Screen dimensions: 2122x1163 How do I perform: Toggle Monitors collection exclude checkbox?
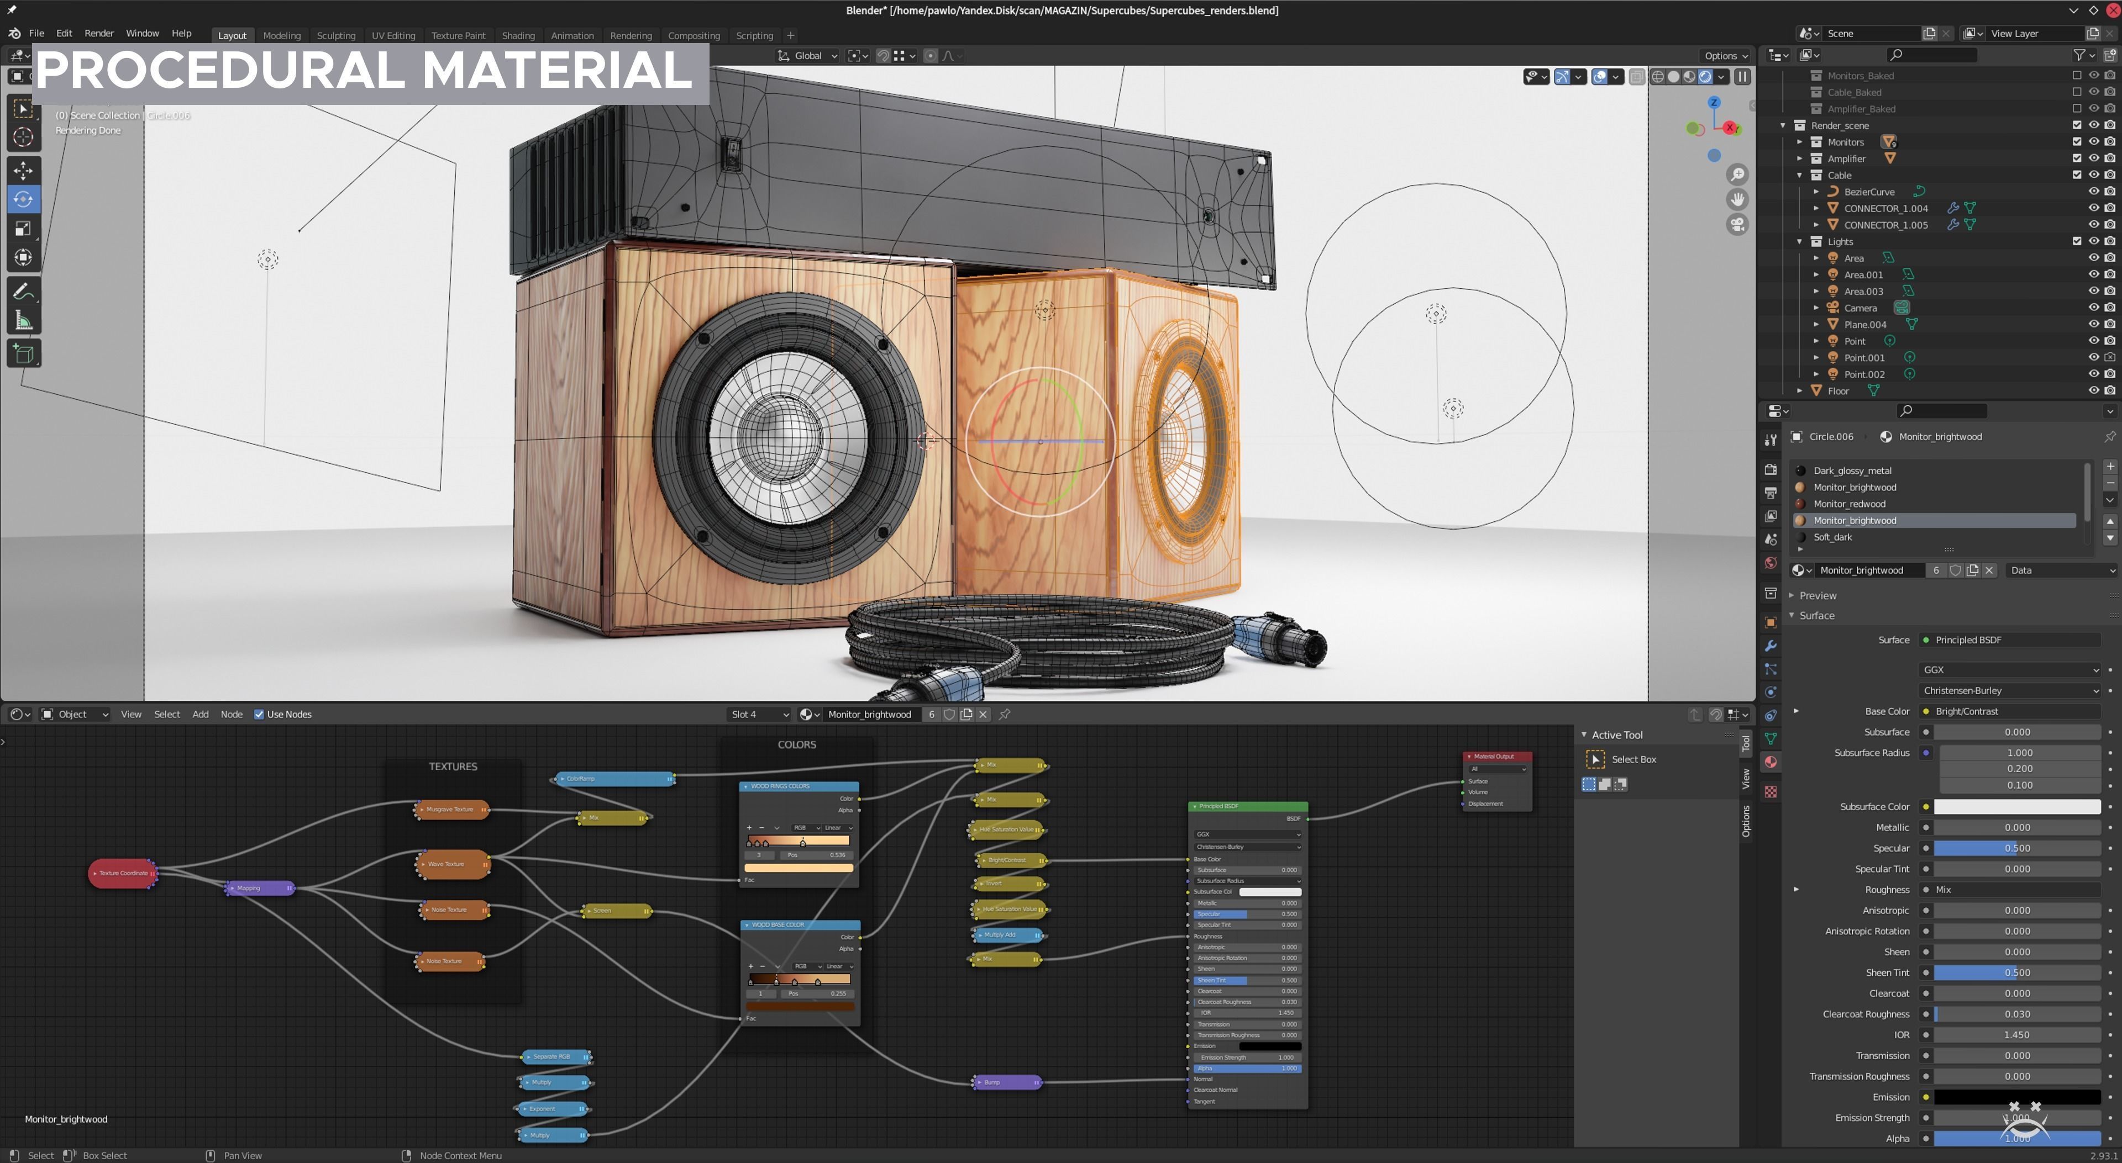pos(2076,141)
